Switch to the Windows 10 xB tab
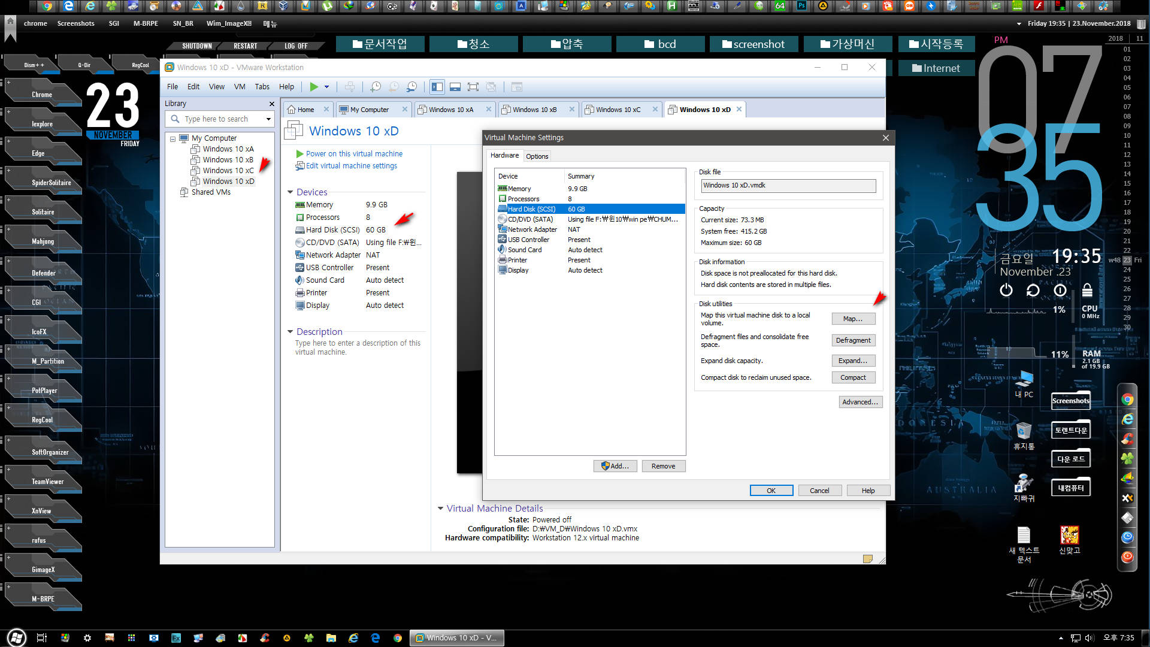The height and width of the screenshot is (647, 1150). tap(534, 110)
